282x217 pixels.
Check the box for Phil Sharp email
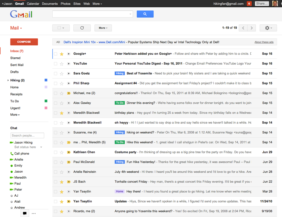click(56, 83)
